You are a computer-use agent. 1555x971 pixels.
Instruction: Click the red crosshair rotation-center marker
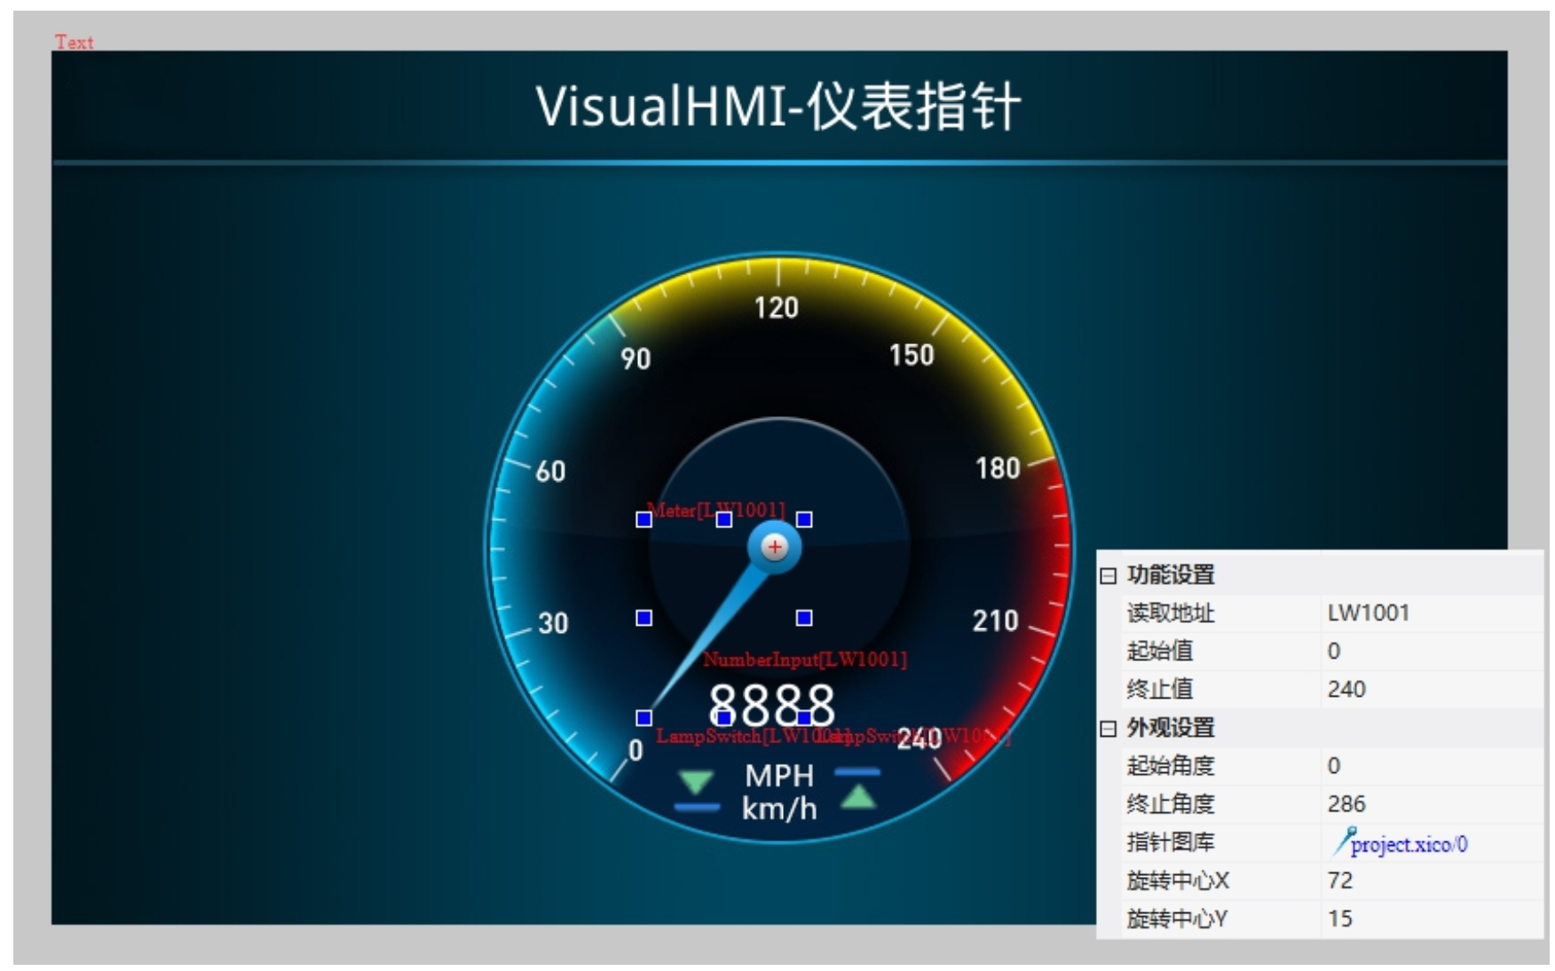pos(774,547)
